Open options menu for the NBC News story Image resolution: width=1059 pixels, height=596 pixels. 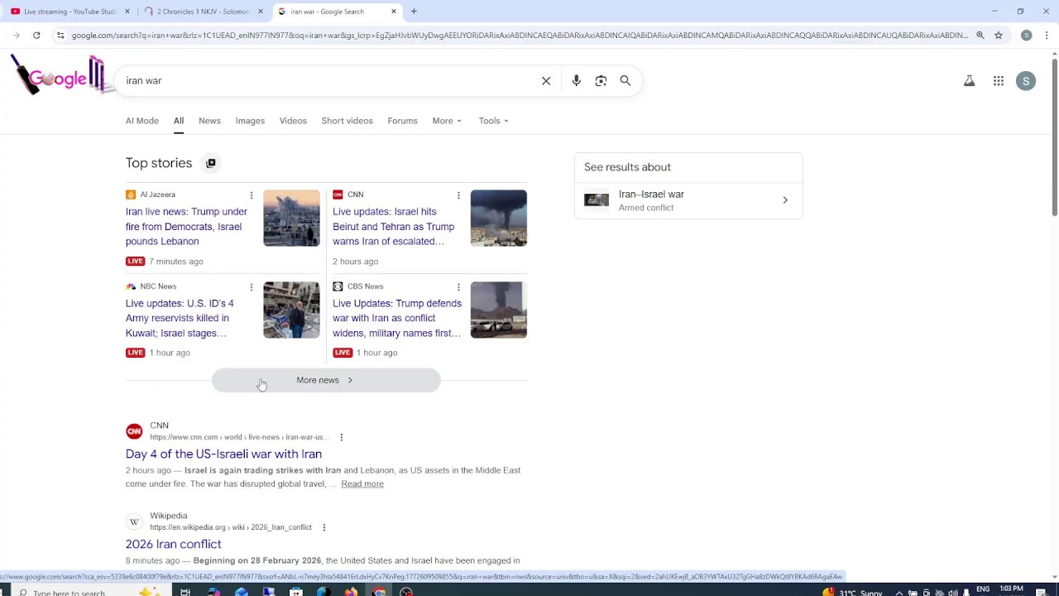252,287
